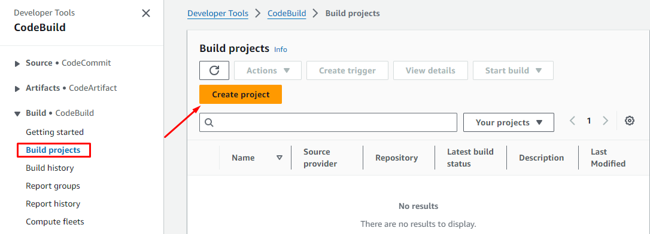
Task: Click the Source provider column header
Action: pos(320,158)
